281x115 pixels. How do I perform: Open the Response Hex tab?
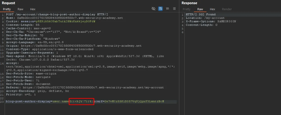point(212,9)
